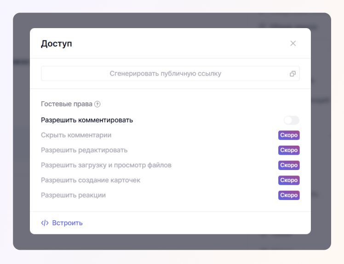Image resolution: width=344 pixels, height=264 pixels.
Task: Click the Скоро badge beside Разрешить создание карточек
Action: tap(289, 180)
